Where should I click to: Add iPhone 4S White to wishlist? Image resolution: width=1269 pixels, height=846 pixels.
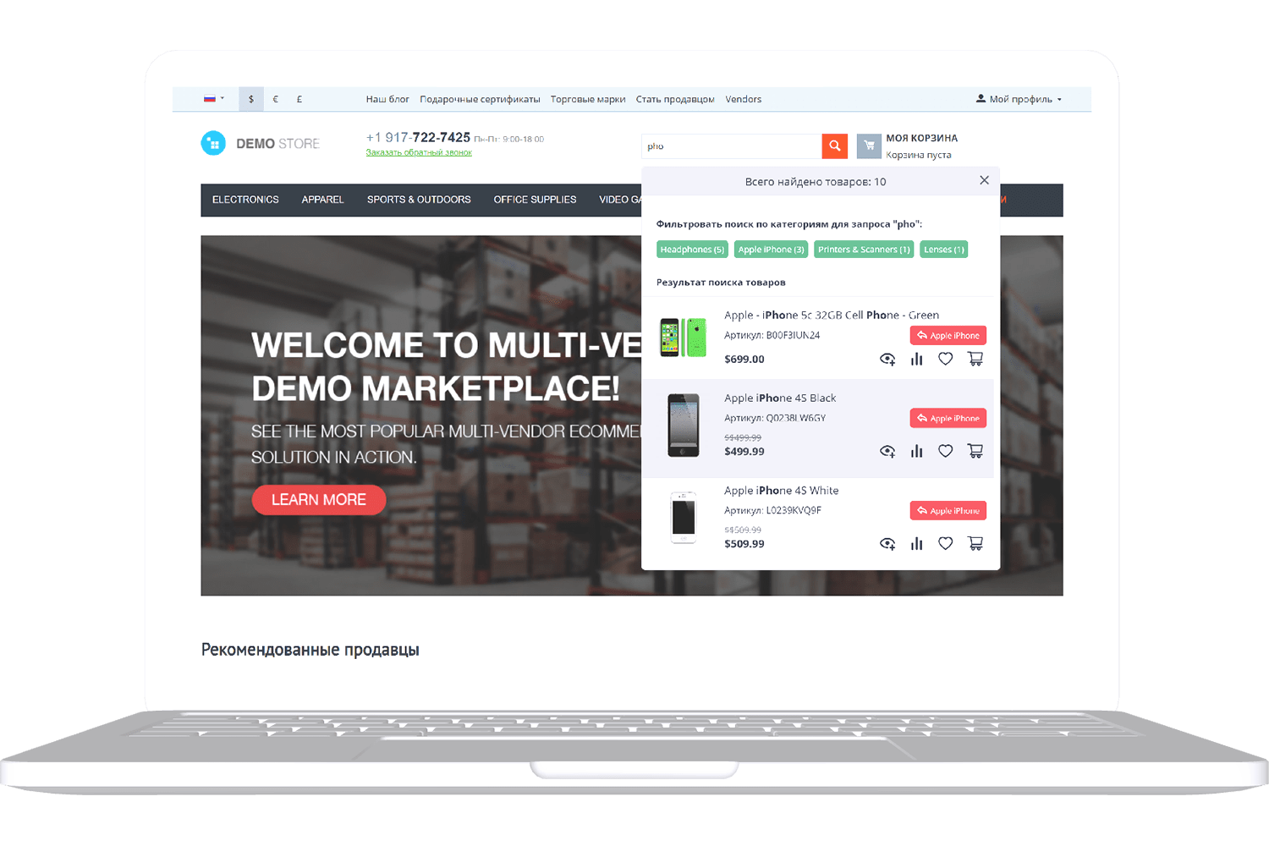946,543
